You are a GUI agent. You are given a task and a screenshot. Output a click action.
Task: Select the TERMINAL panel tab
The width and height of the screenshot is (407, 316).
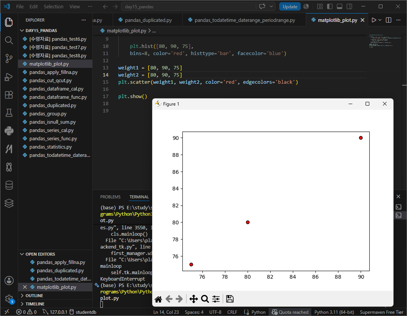pos(139,197)
